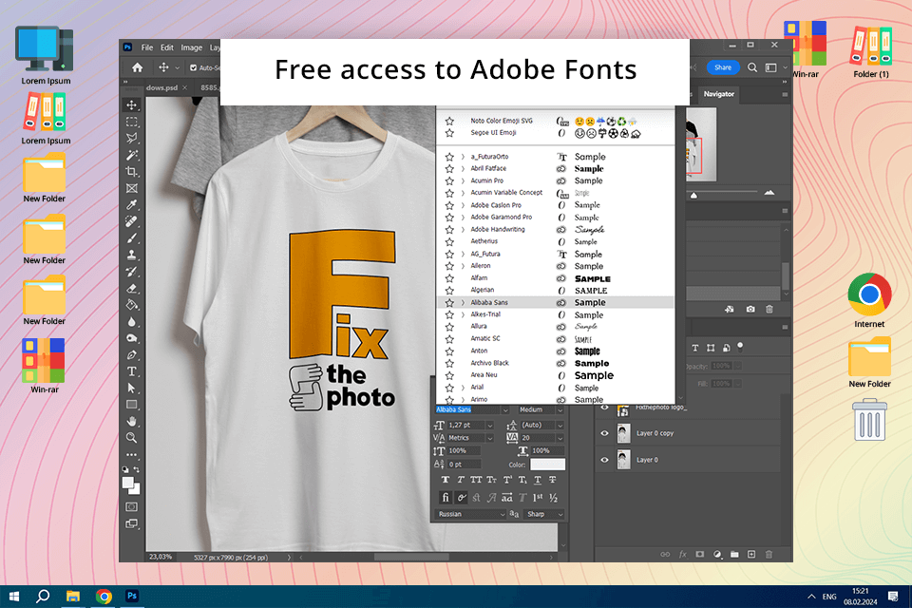Screen dimensions: 912x608
Task: Expand the Acumin Pro font family
Action: point(463,180)
